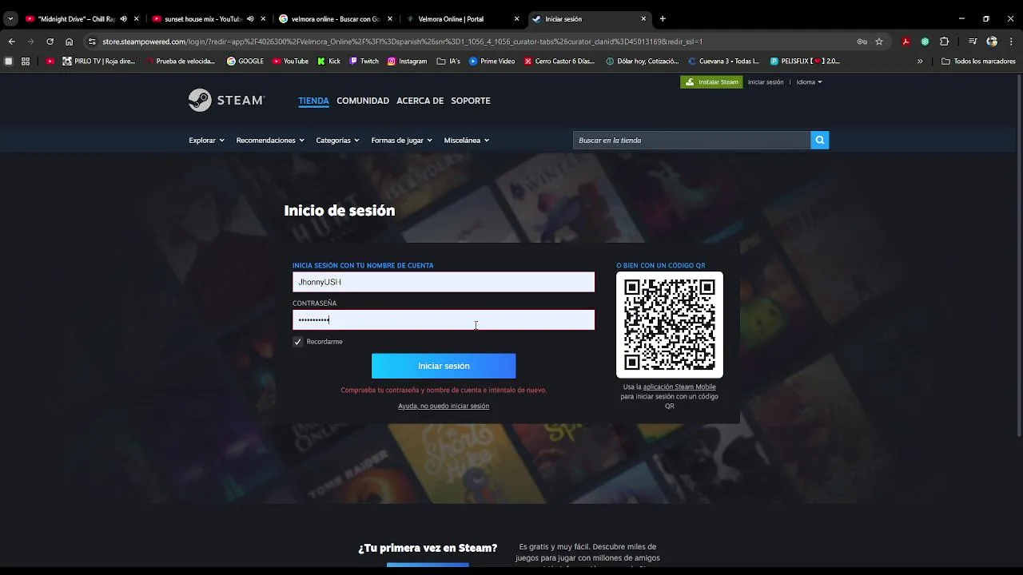Open a new browser tab
This screenshot has height=575, width=1023.
coord(663,18)
